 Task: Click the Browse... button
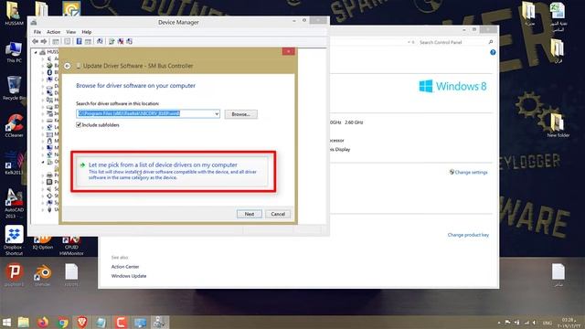click(x=240, y=114)
